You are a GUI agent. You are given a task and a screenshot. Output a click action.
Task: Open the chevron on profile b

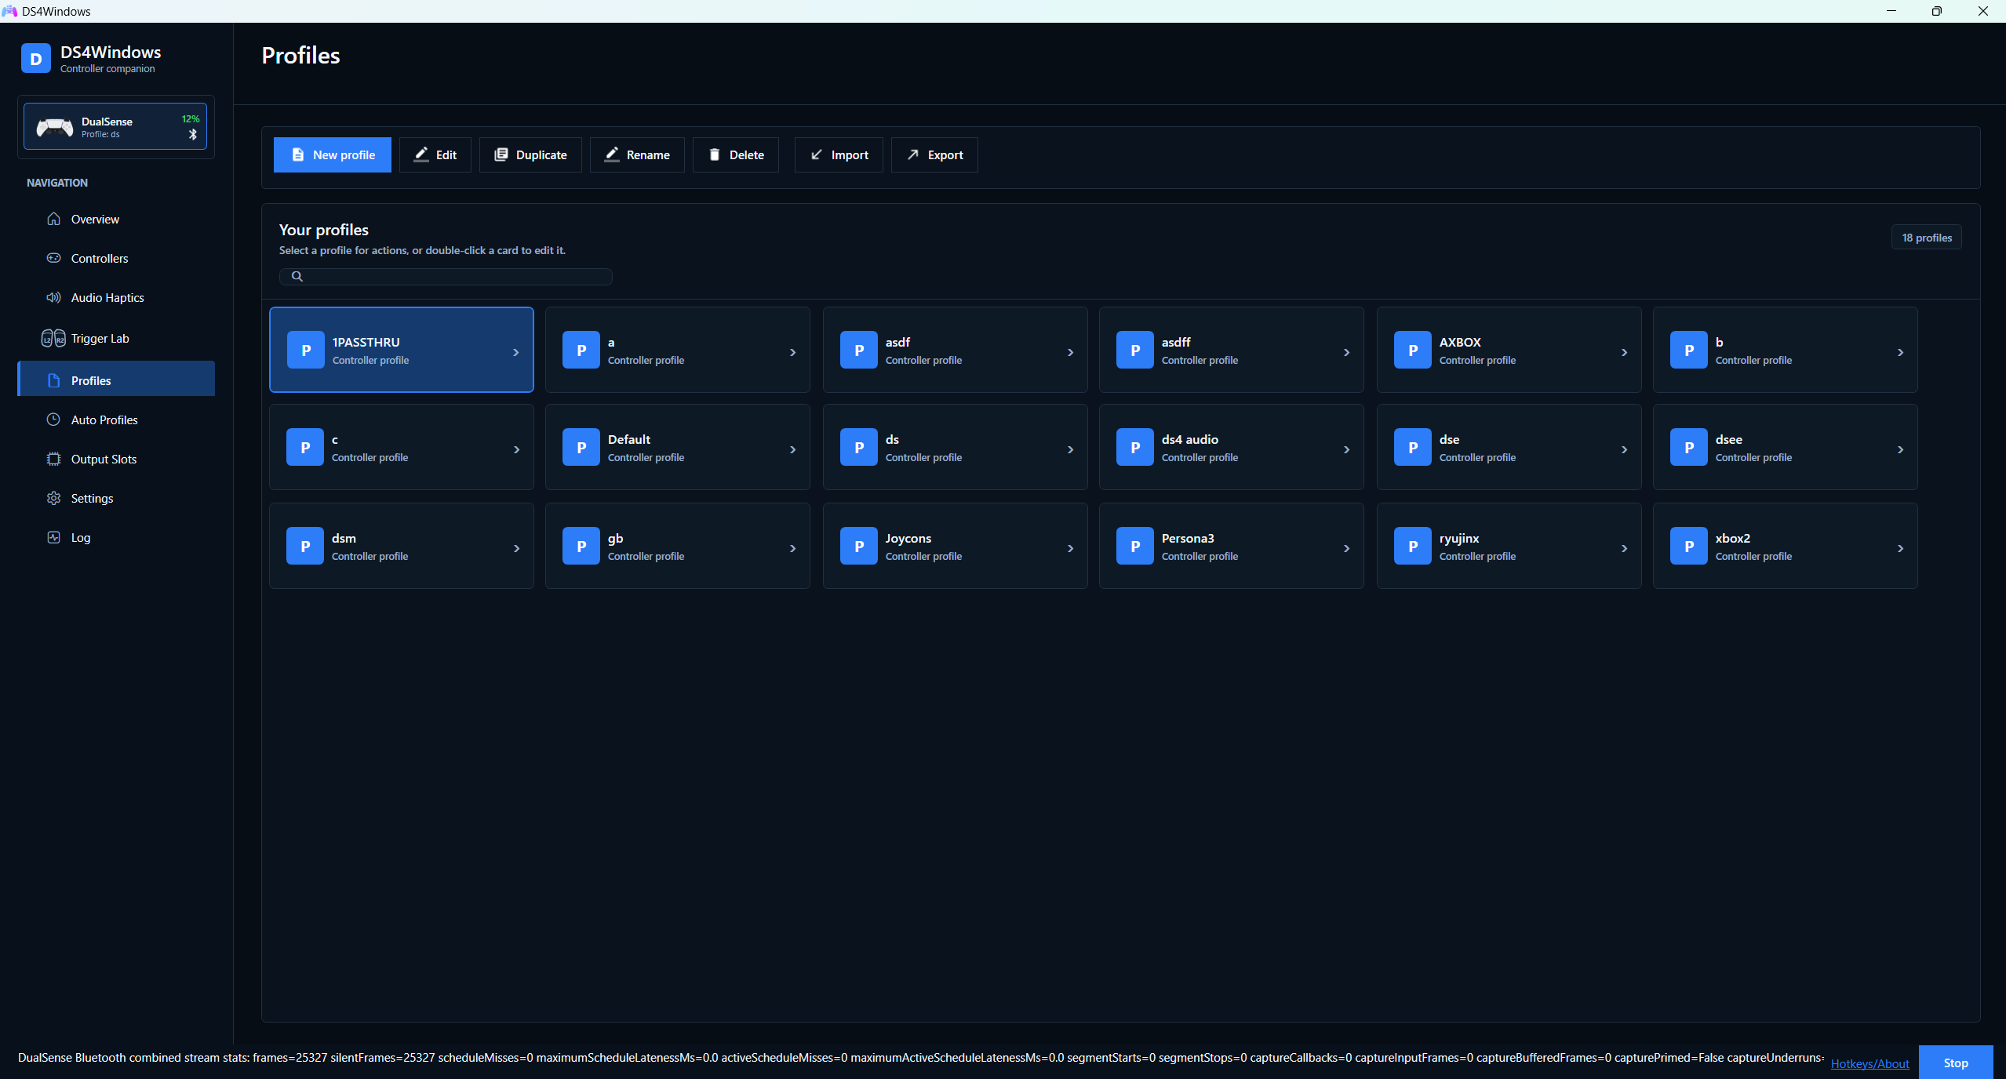tap(1900, 352)
